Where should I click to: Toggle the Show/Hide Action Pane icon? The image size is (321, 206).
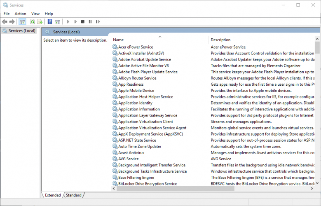[57, 21]
